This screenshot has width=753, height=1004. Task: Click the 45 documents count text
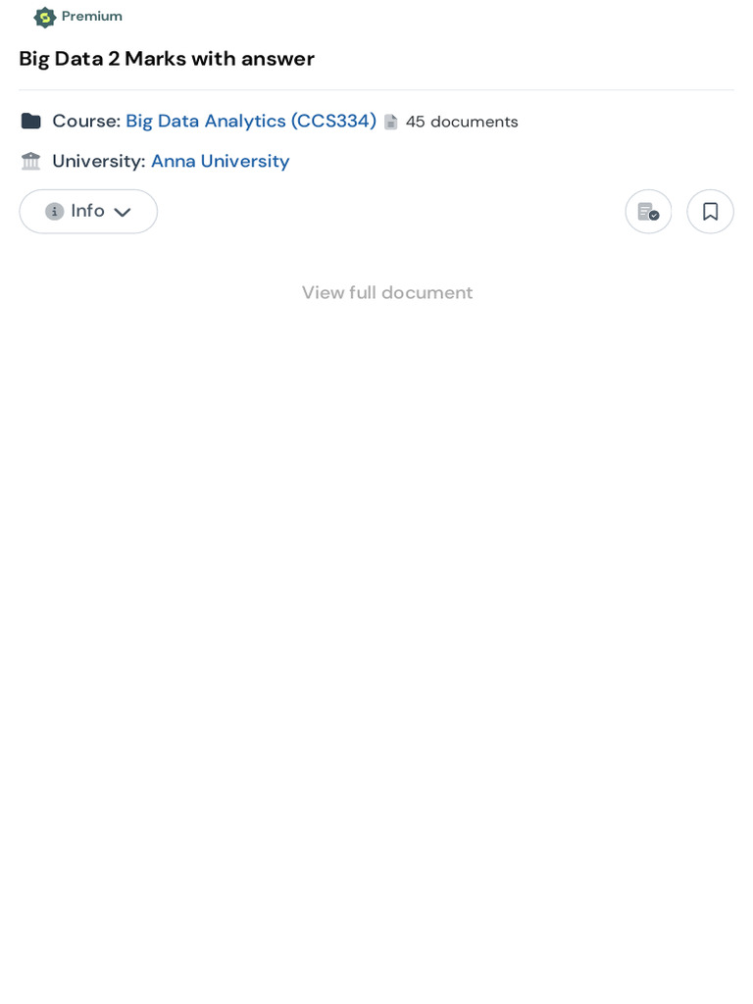pos(462,122)
